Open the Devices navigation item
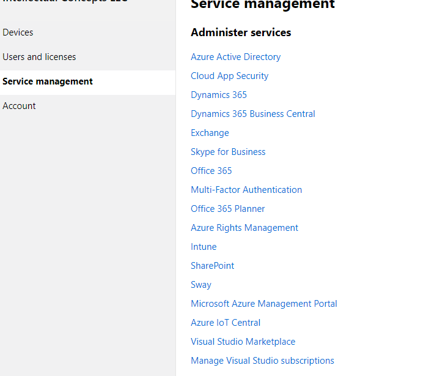The width and height of the screenshot is (426, 376). [18, 32]
